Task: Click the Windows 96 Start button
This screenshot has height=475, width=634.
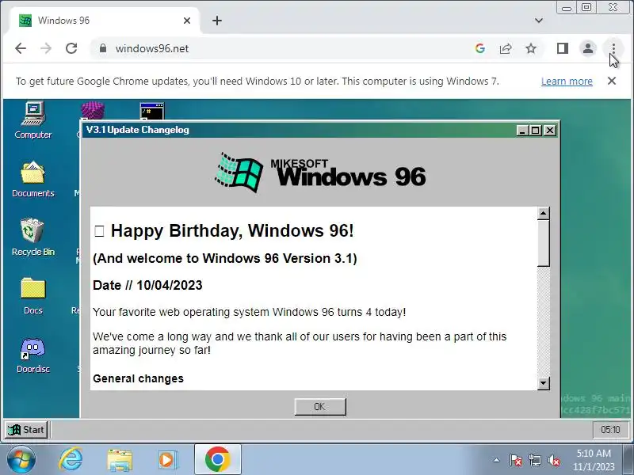Action: 27,430
